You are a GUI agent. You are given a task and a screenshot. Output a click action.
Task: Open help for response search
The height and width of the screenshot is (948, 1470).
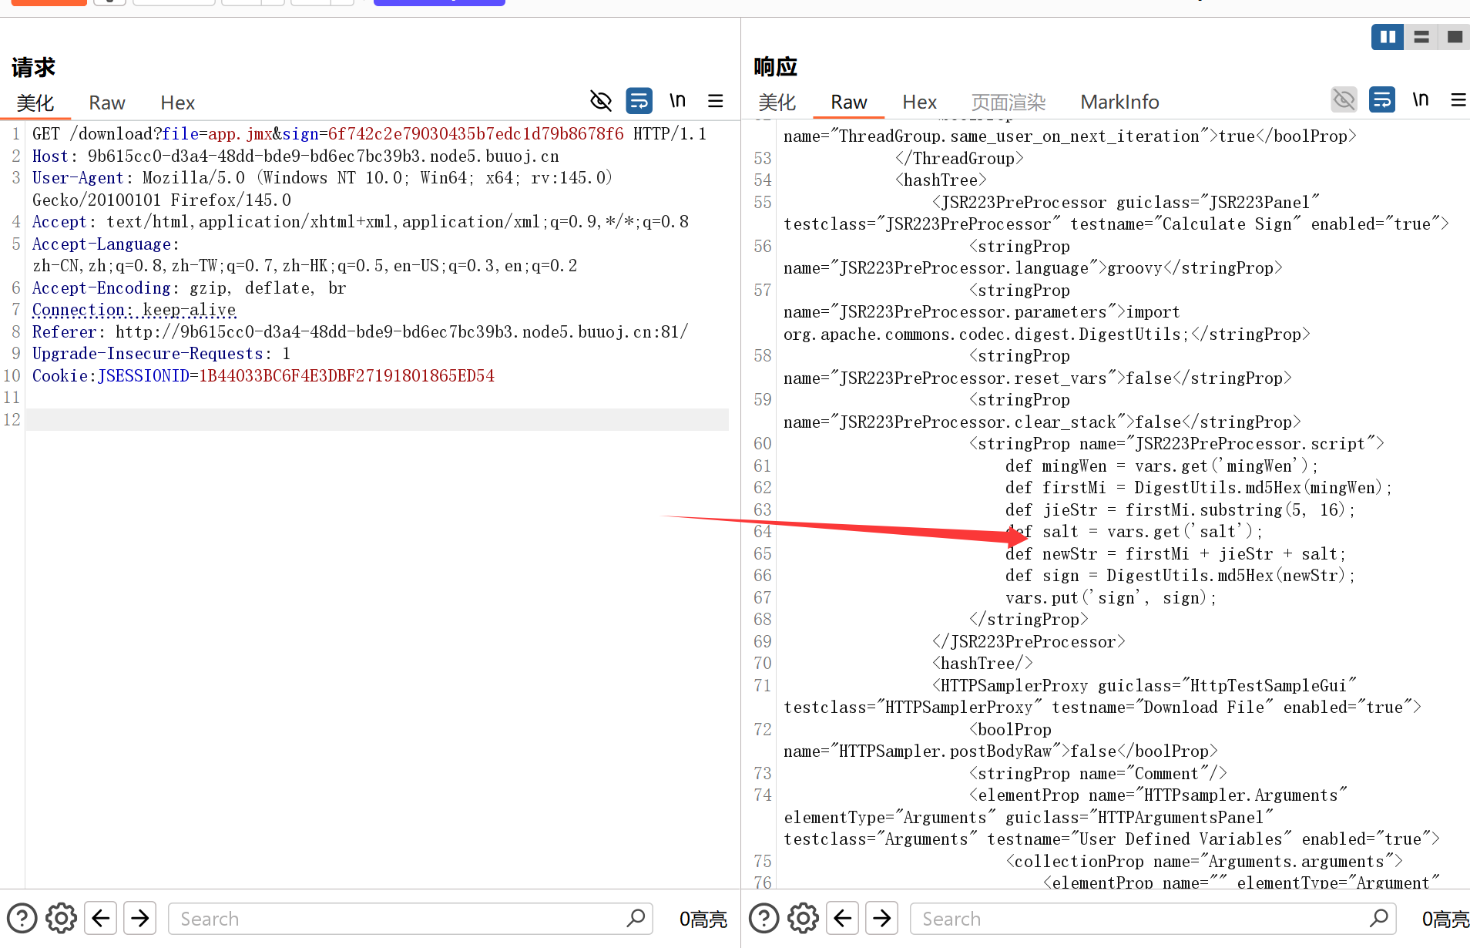[x=764, y=919]
